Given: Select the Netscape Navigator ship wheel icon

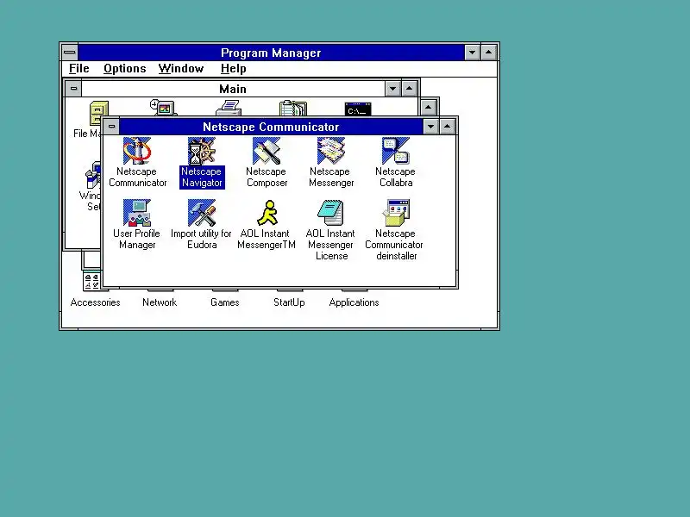Looking at the screenshot, I should 202,151.
